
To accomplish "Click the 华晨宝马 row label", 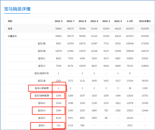I will 12,36.
